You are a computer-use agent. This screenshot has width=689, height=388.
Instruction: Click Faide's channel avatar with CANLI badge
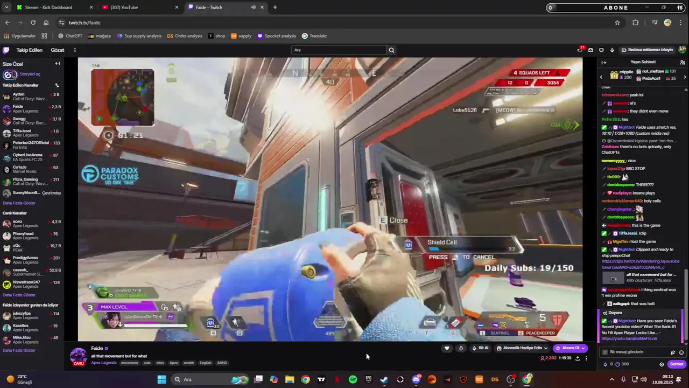79,357
